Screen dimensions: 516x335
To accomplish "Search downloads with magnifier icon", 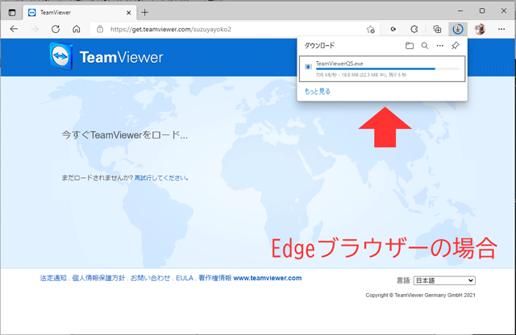I will coord(425,46).
